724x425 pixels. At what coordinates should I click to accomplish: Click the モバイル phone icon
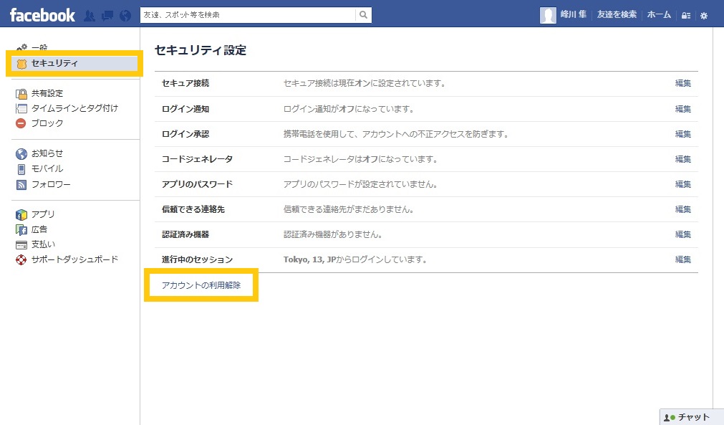pos(21,169)
